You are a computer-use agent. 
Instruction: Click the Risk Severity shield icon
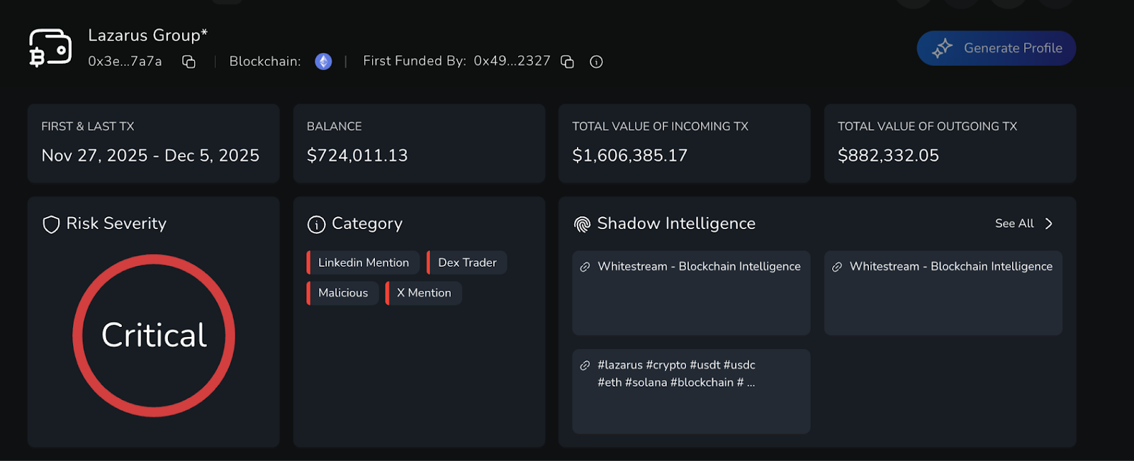point(51,224)
